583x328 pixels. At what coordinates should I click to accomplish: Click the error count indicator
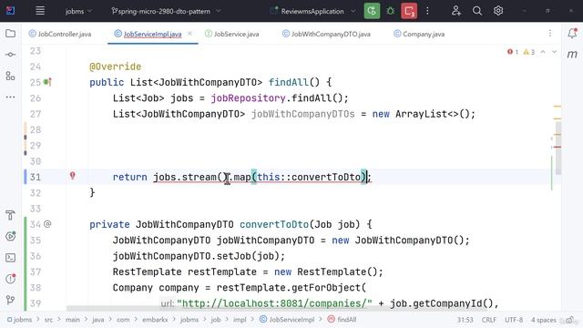[x=513, y=52]
